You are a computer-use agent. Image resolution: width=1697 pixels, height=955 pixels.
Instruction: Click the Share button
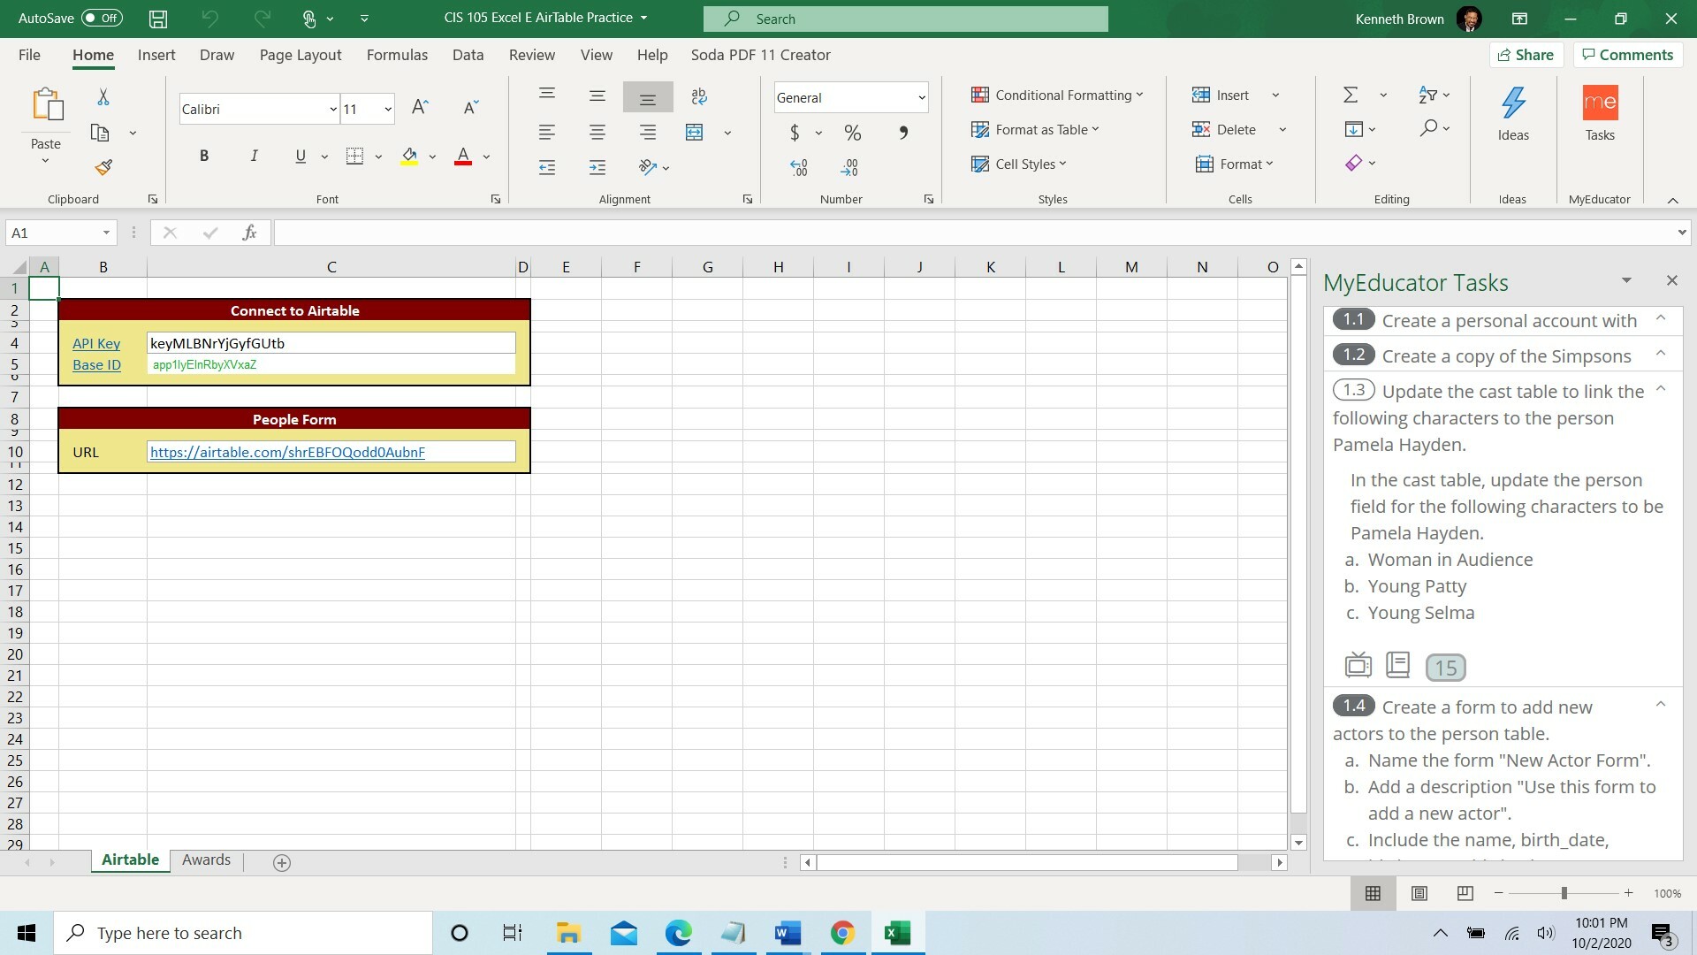click(1526, 55)
